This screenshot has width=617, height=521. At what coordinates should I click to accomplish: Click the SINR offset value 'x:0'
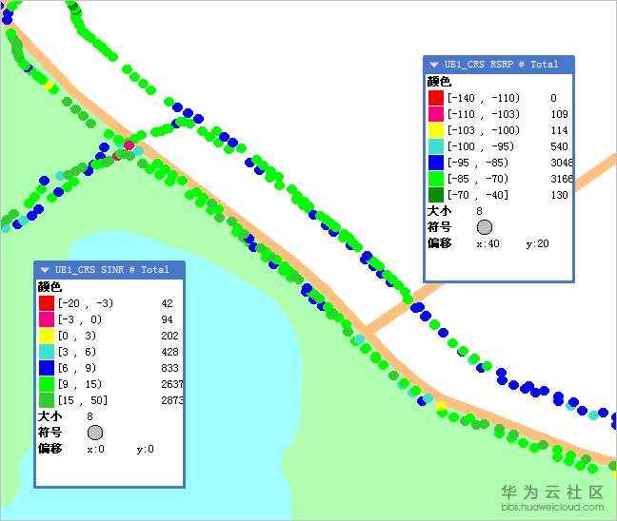click(x=95, y=449)
